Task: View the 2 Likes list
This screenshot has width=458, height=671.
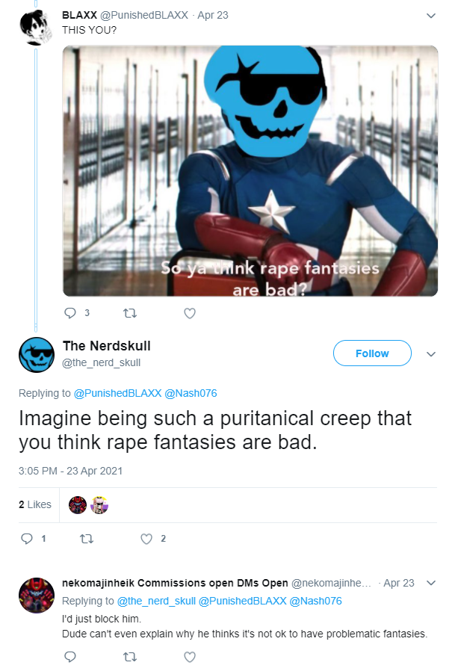Action: [34, 505]
